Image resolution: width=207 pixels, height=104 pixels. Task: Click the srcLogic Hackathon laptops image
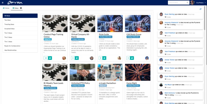pyautogui.click(x=110, y=72)
